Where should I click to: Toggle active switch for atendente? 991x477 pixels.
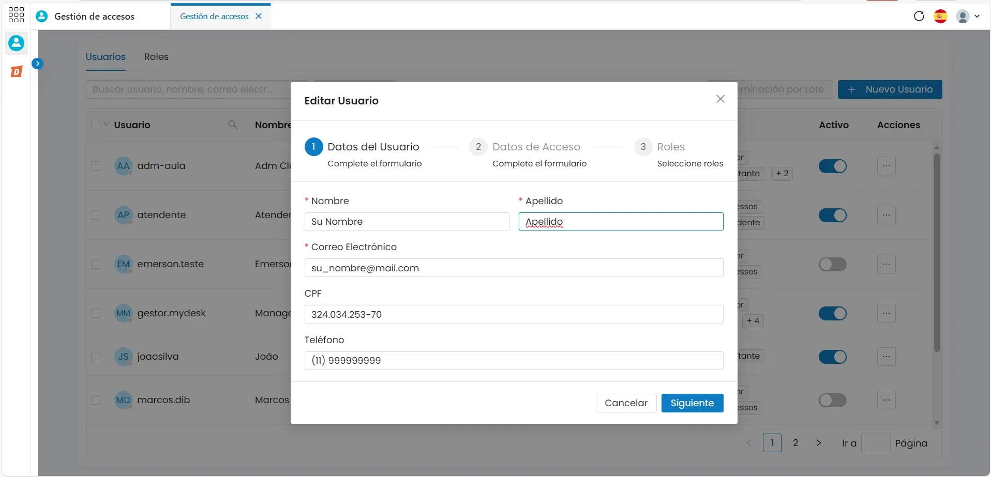coord(832,215)
